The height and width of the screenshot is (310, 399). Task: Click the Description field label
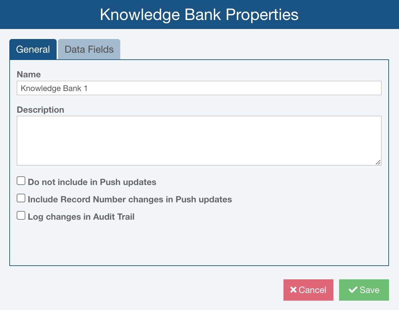pos(40,110)
